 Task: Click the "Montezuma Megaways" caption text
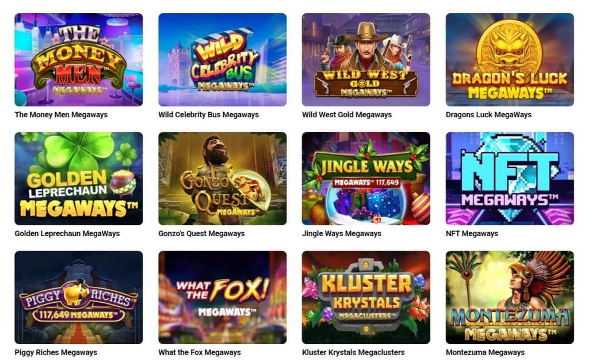(x=485, y=353)
